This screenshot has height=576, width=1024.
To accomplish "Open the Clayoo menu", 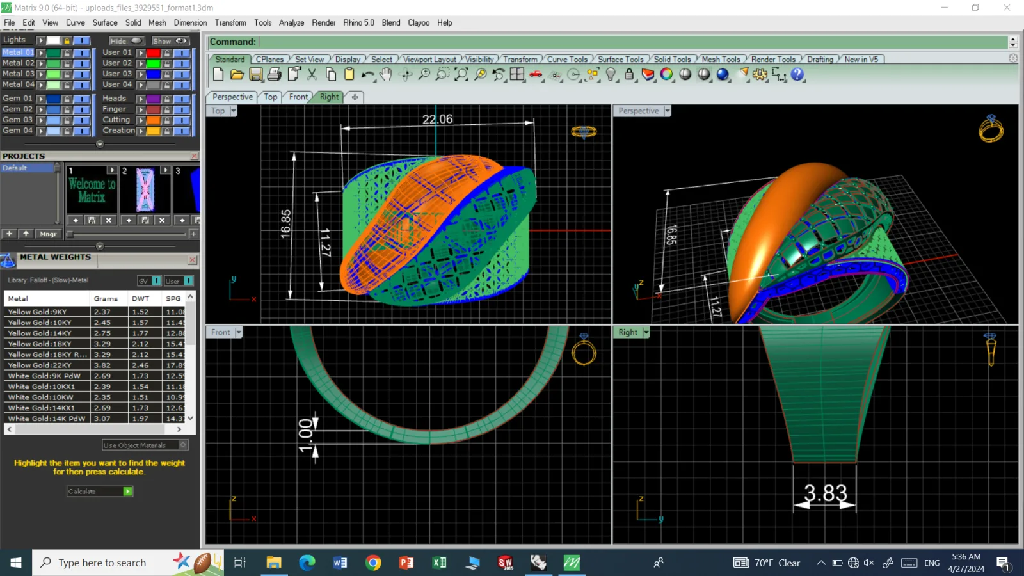I will tap(419, 22).
